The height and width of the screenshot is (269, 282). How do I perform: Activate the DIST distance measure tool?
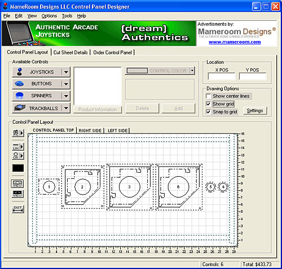coord(18,209)
